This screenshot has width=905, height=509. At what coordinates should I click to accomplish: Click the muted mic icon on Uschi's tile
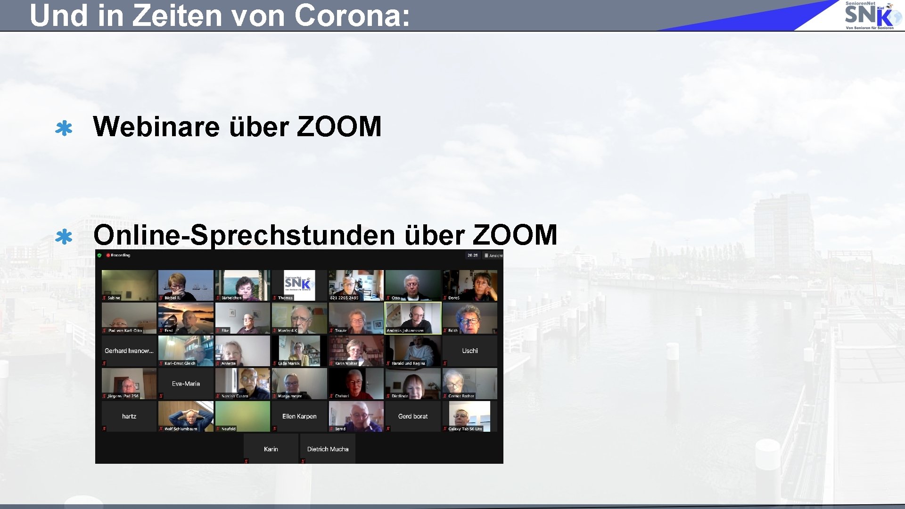tap(445, 363)
